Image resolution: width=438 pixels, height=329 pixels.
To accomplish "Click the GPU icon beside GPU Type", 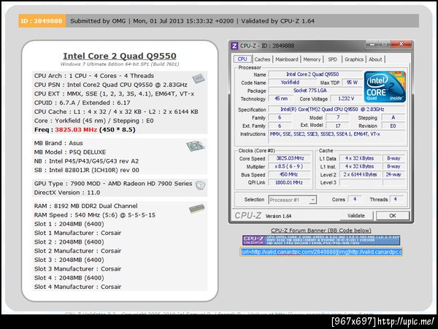I will 200,185.
